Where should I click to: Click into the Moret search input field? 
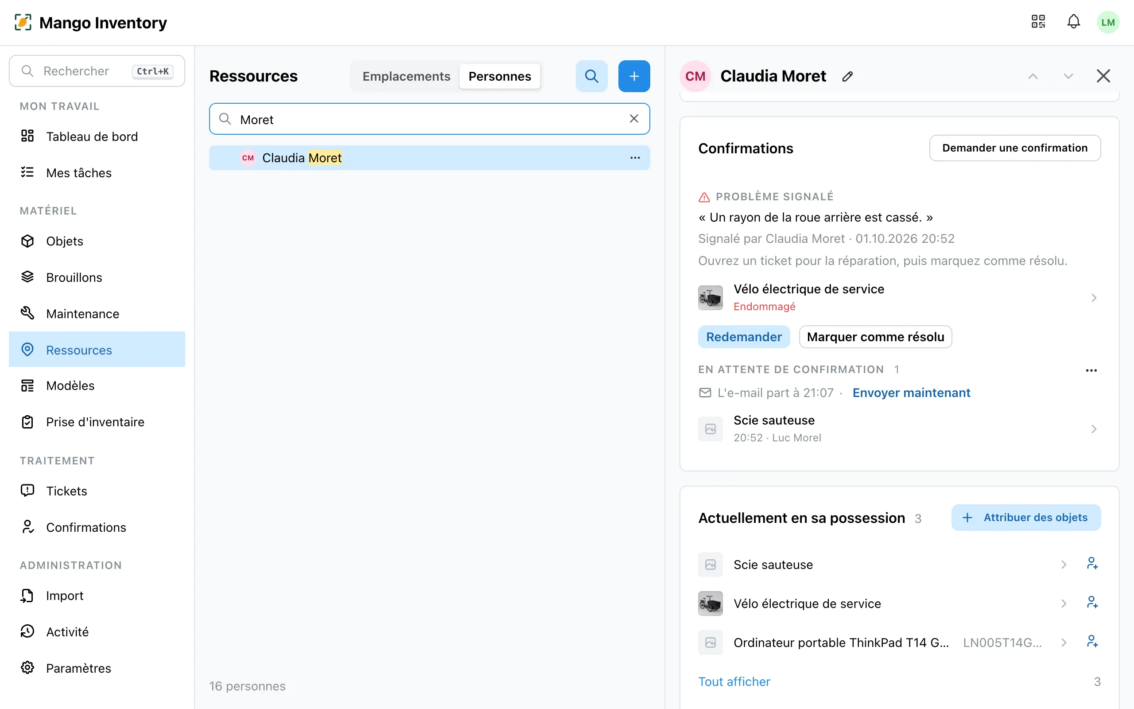point(429,119)
